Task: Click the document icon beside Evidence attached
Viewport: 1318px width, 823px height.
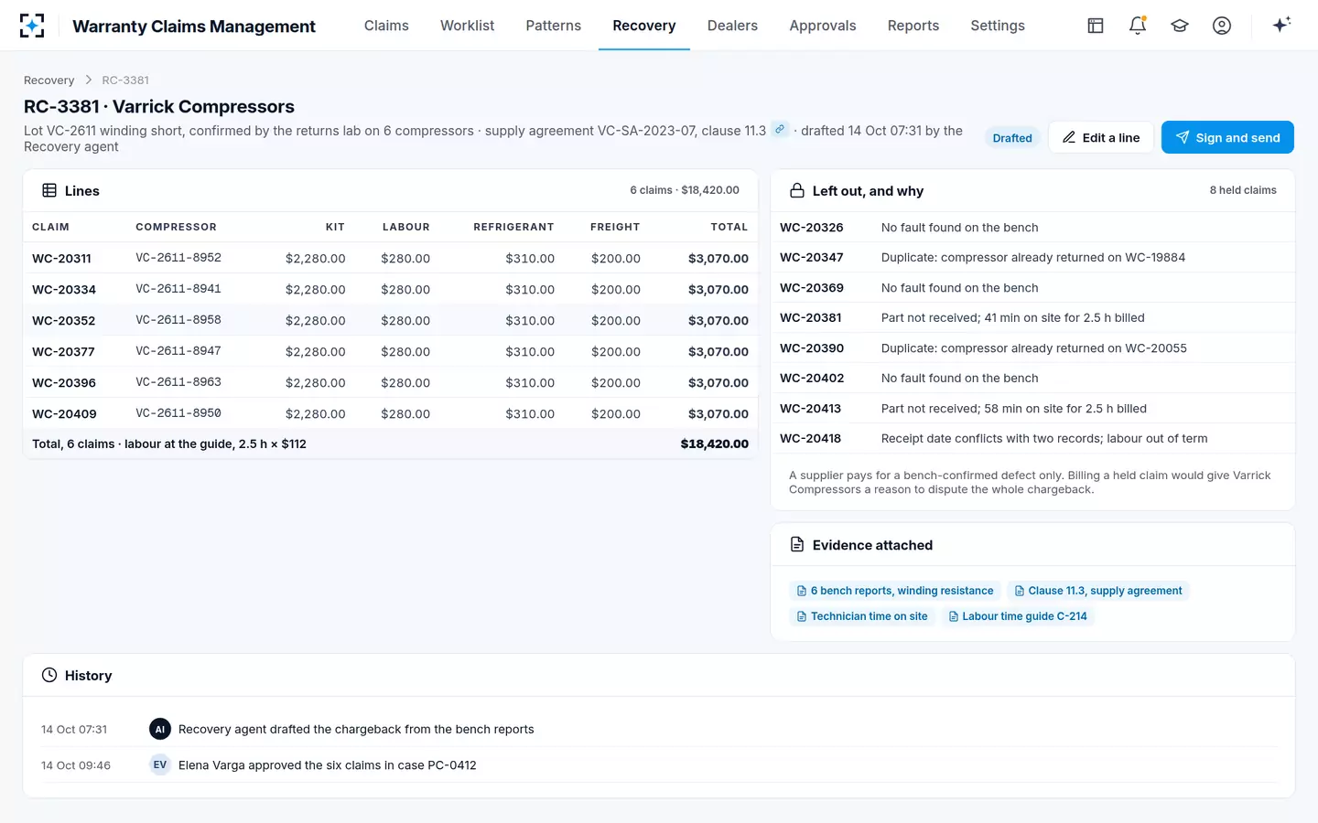Action: tap(797, 544)
